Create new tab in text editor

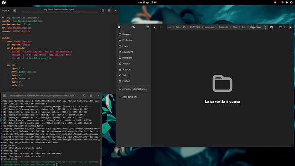[x=15, y=11]
